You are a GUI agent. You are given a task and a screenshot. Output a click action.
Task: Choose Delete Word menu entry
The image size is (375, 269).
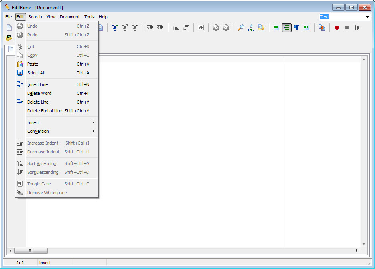pos(56,93)
